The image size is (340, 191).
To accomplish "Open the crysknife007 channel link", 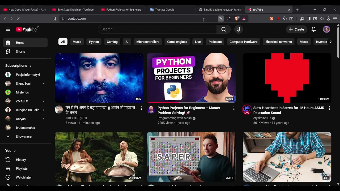I will 262,118.
